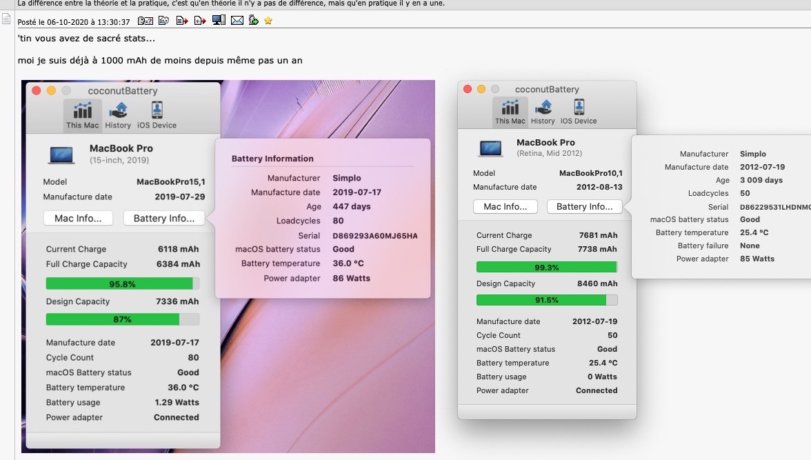The height and width of the screenshot is (460, 811).
Task: Open History tab in left coconutBattery window
Action: pyautogui.click(x=118, y=115)
